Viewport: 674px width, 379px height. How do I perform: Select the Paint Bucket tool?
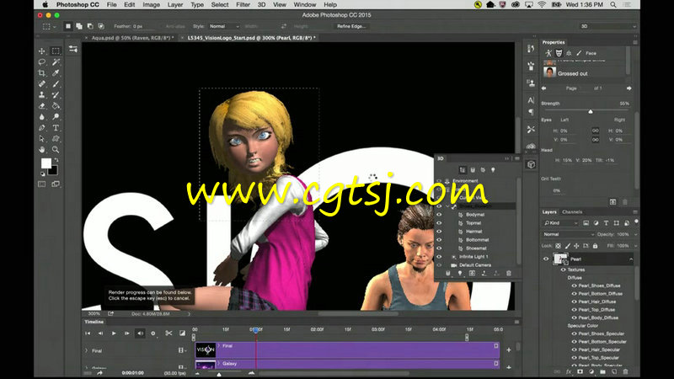[x=56, y=106]
